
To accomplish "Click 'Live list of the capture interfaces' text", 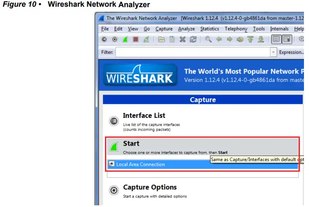I will [x=151, y=125].
